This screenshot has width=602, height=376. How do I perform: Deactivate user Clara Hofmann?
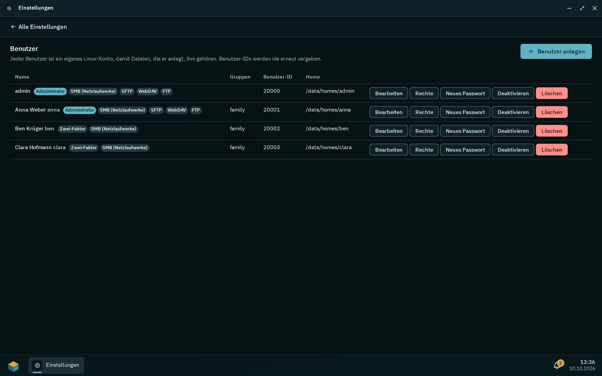513,150
